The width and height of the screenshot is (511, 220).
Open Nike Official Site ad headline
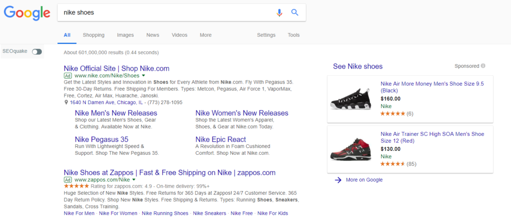[117, 69]
